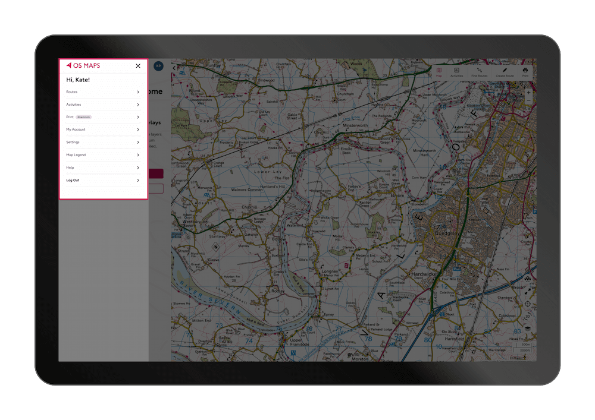Click the OS Maps arrow logo
The image size is (595, 420).
point(70,66)
